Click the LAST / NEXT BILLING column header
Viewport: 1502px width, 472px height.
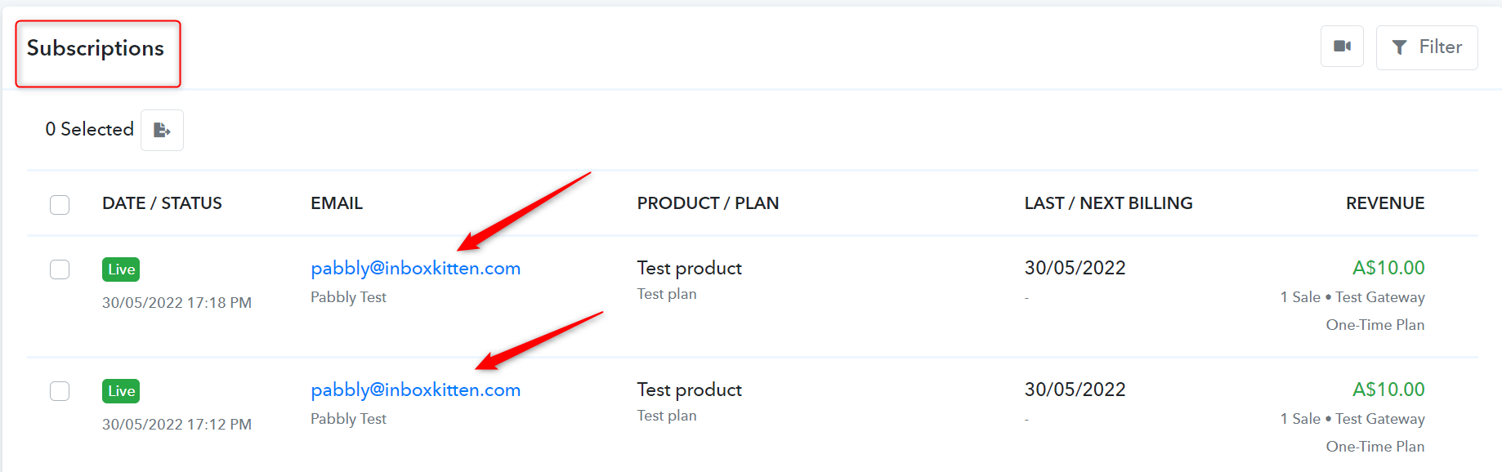tap(1108, 203)
